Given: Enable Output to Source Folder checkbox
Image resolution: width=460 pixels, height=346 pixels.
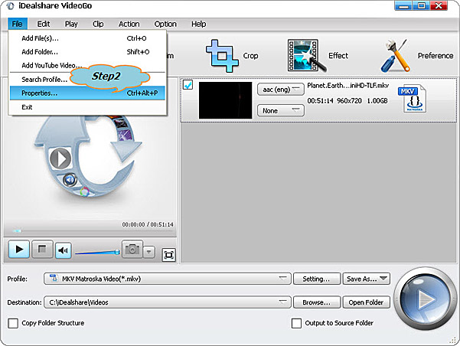Looking at the screenshot, I should [x=296, y=323].
